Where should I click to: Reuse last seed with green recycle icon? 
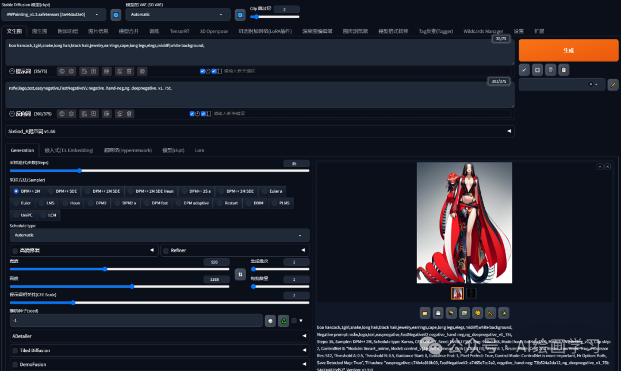coord(283,320)
